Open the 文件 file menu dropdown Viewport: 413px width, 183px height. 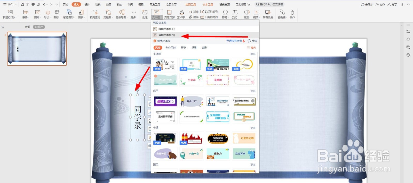click(x=10, y=4)
